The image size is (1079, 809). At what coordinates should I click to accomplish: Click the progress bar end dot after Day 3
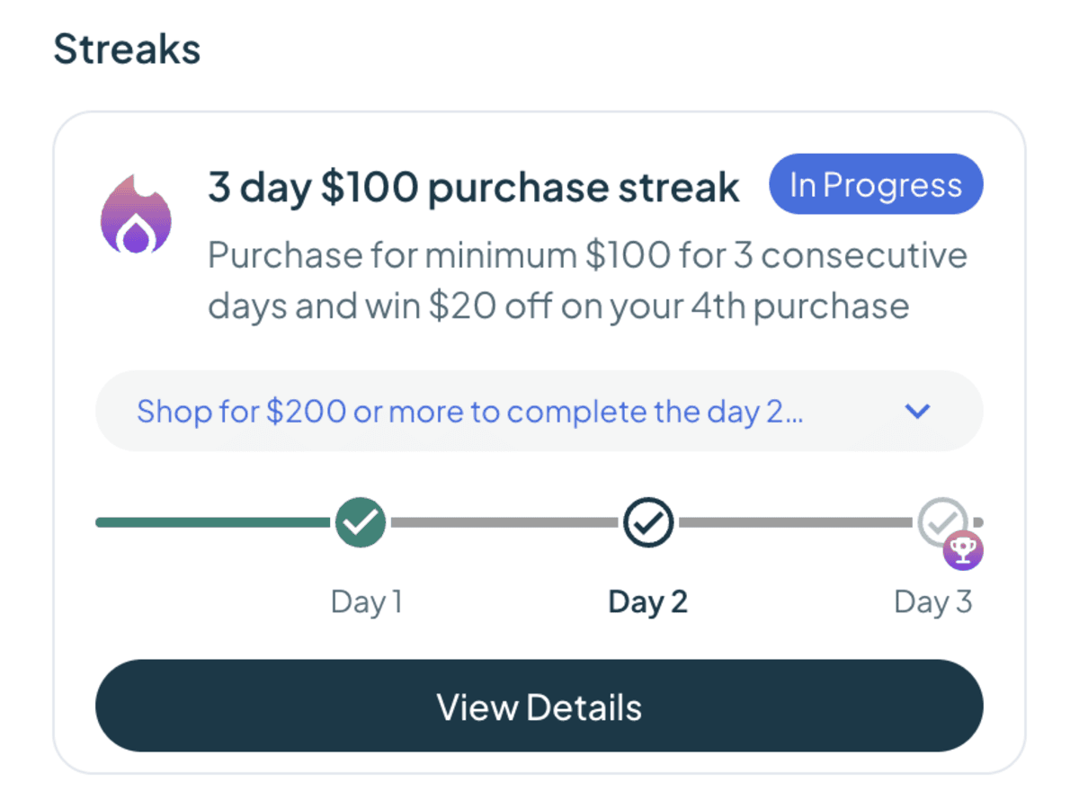[977, 522]
